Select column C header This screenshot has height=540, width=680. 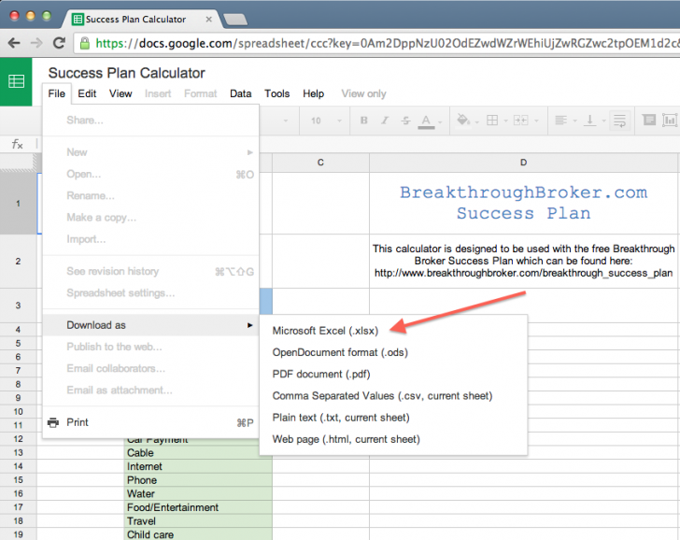320,163
